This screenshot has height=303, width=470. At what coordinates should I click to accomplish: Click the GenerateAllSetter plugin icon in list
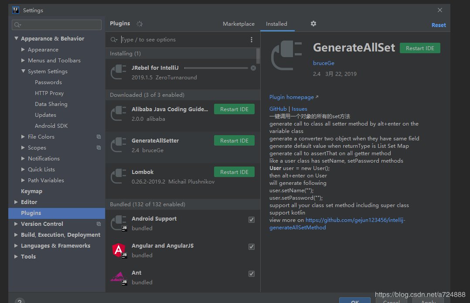click(x=119, y=145)
